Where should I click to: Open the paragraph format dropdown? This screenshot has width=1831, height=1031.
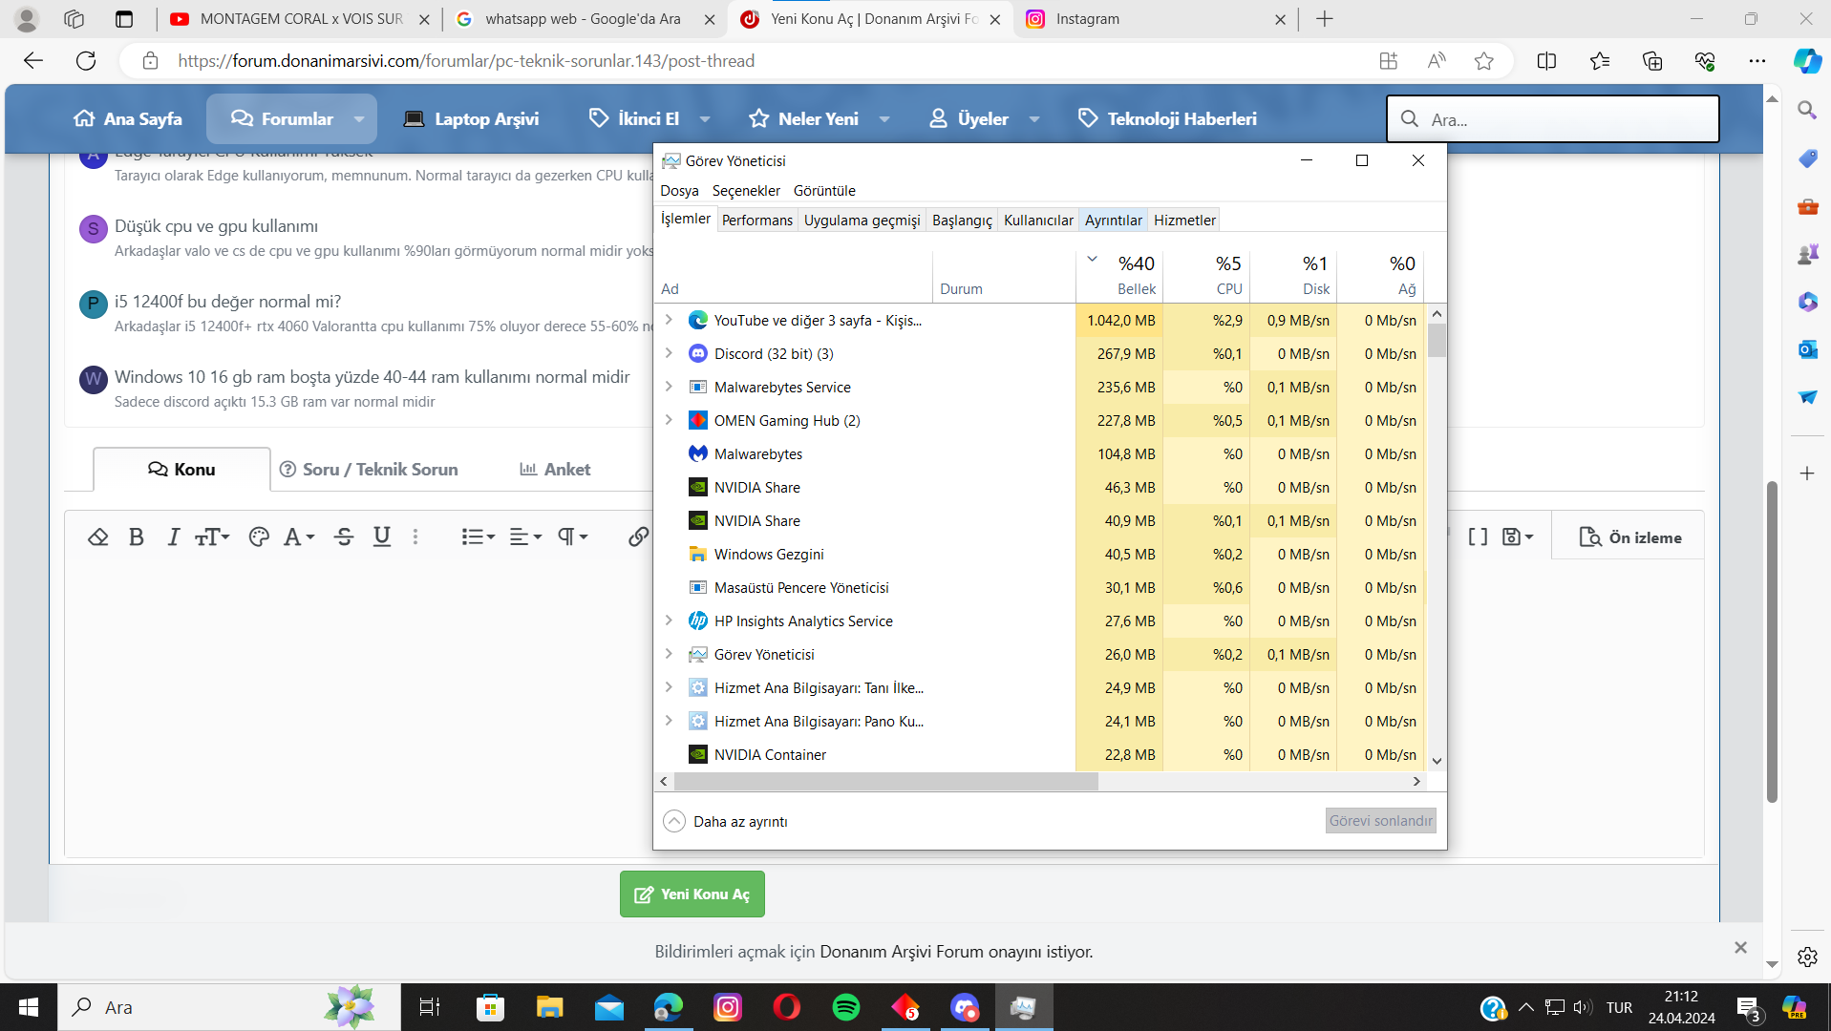572,537
